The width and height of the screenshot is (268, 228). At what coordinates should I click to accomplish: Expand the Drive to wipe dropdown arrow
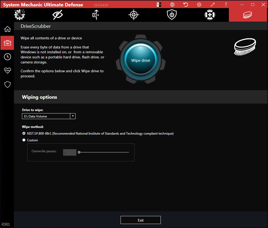coord(73,116)
